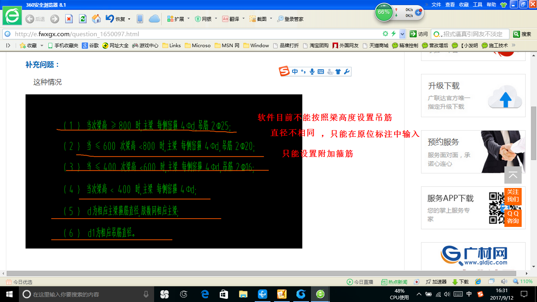Click the 加速器 accelerator status item
This screenshot has width=537, height=302.
[x=436, y=282]
